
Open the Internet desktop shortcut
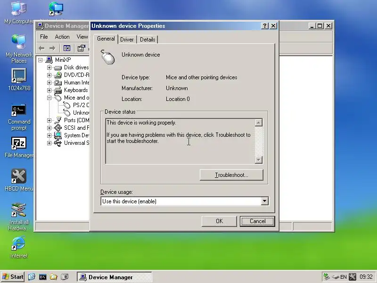click(19, 247)
